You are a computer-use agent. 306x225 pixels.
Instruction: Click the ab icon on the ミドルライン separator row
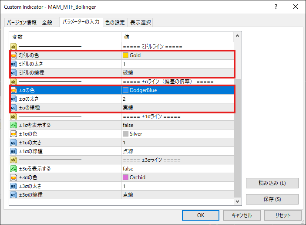tap(13, 47)
